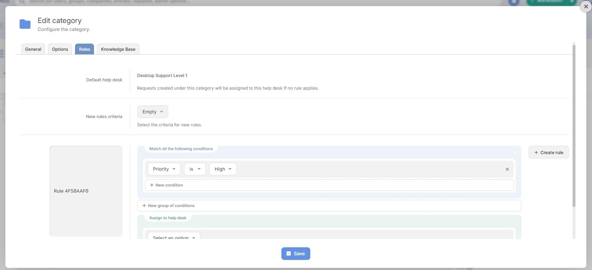Add a New condition row

coord(329,185)
